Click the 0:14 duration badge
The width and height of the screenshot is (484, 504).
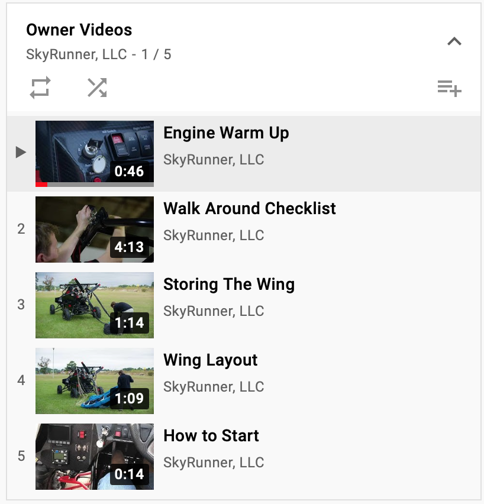pyautogui.click(x=129, y=474)
